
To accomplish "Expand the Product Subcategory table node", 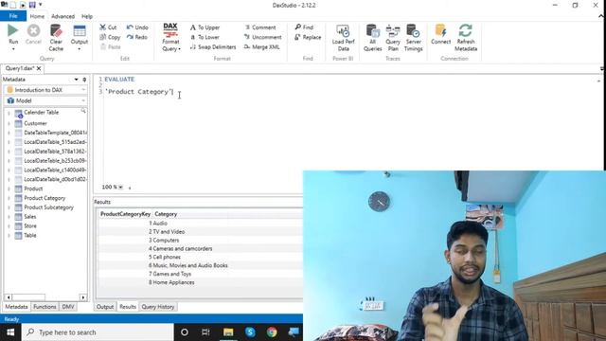I will 9,207.
